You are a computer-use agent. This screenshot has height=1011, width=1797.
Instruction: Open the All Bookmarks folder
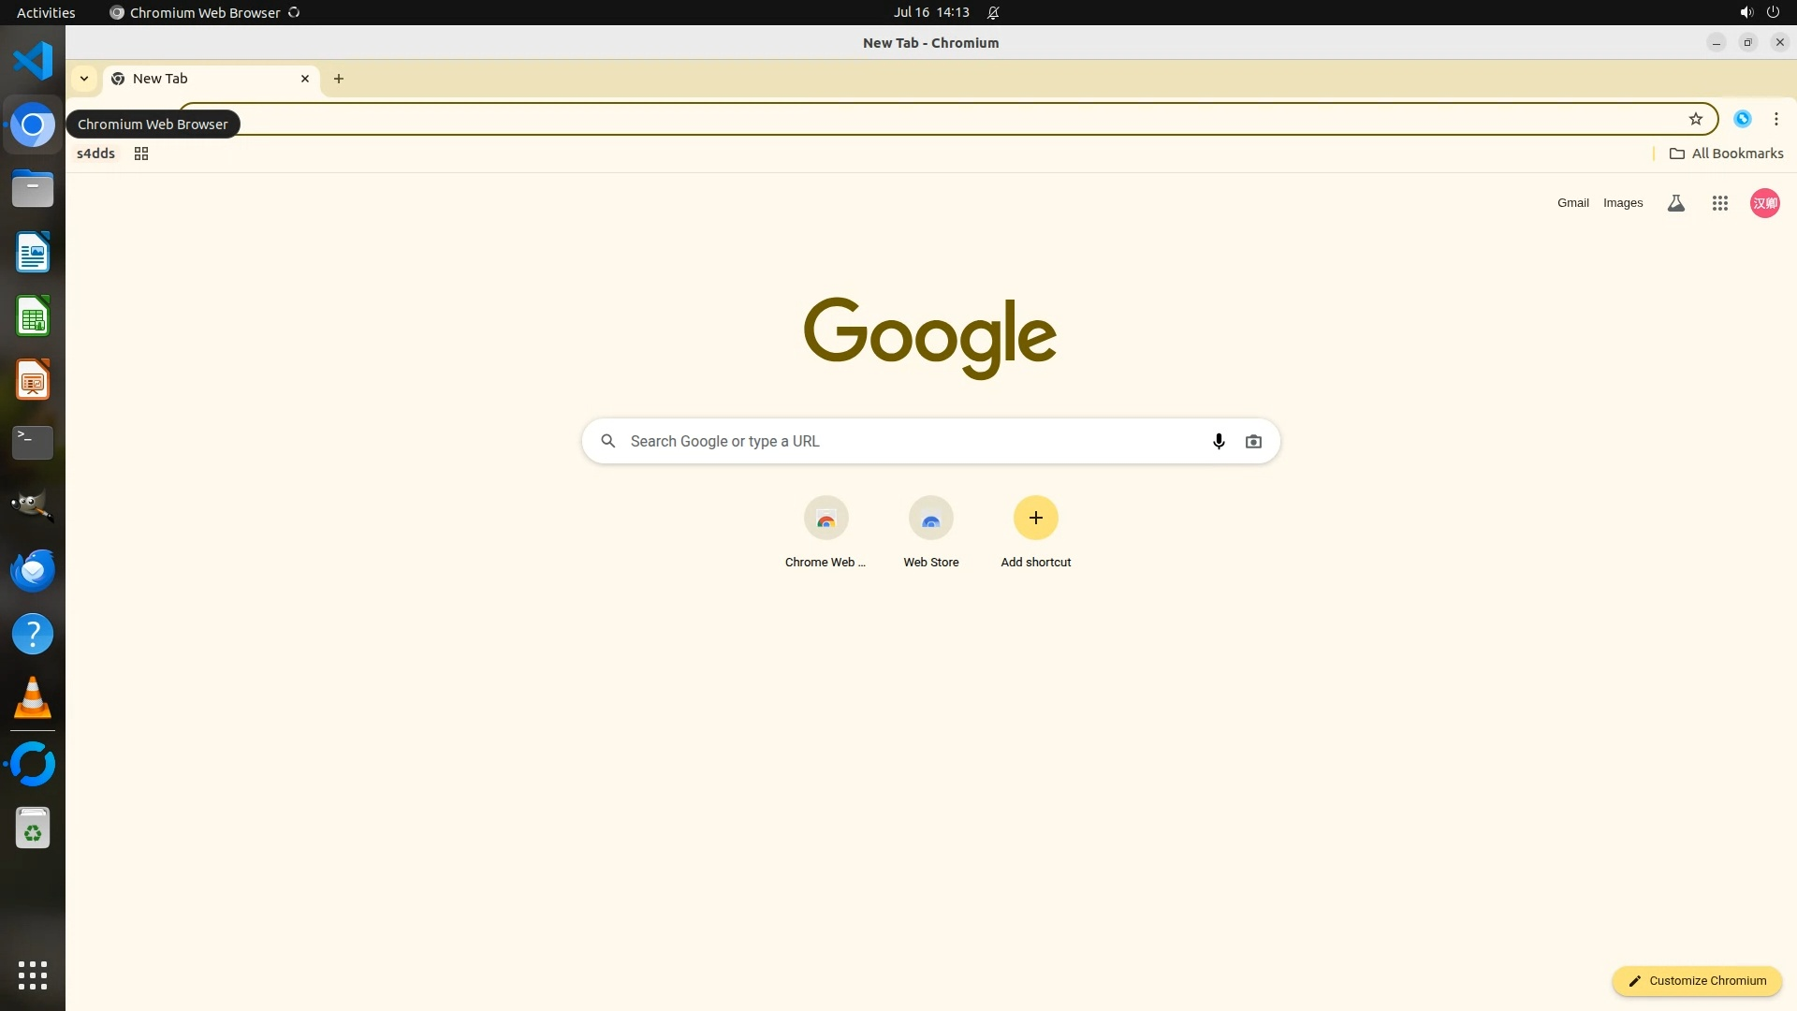pos(1726,154)
